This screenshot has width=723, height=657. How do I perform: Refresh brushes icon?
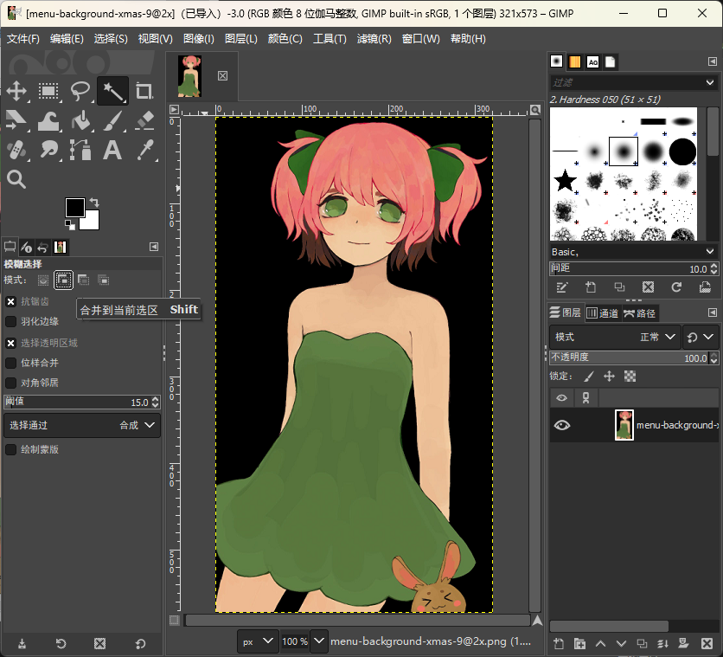[676, 287]
